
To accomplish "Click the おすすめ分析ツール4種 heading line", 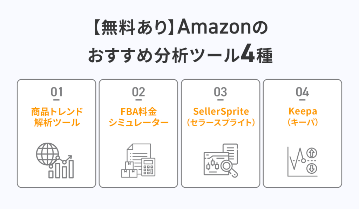I will click(181, 55).
